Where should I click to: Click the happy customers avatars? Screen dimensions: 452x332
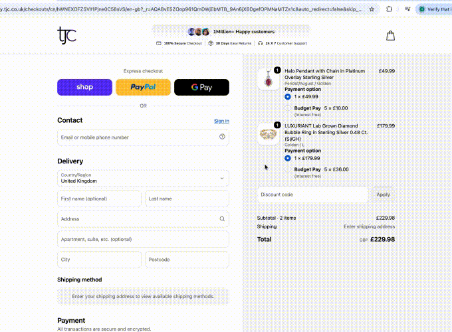click(199, 32)
